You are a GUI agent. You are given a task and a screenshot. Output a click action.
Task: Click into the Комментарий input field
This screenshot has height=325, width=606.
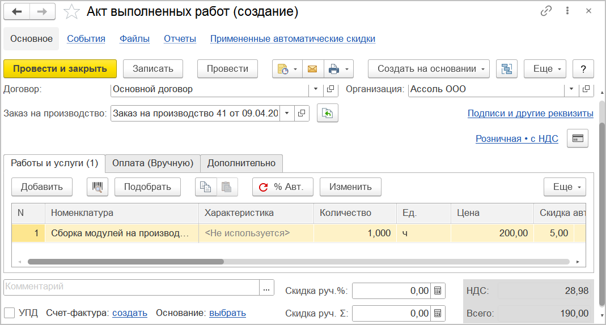point(130,287)
